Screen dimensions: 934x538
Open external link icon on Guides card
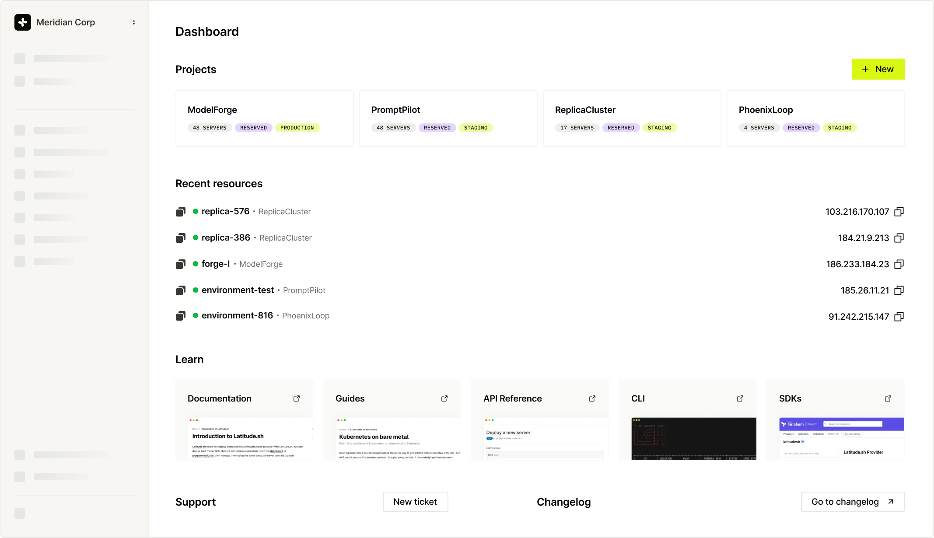pos(444,398)
